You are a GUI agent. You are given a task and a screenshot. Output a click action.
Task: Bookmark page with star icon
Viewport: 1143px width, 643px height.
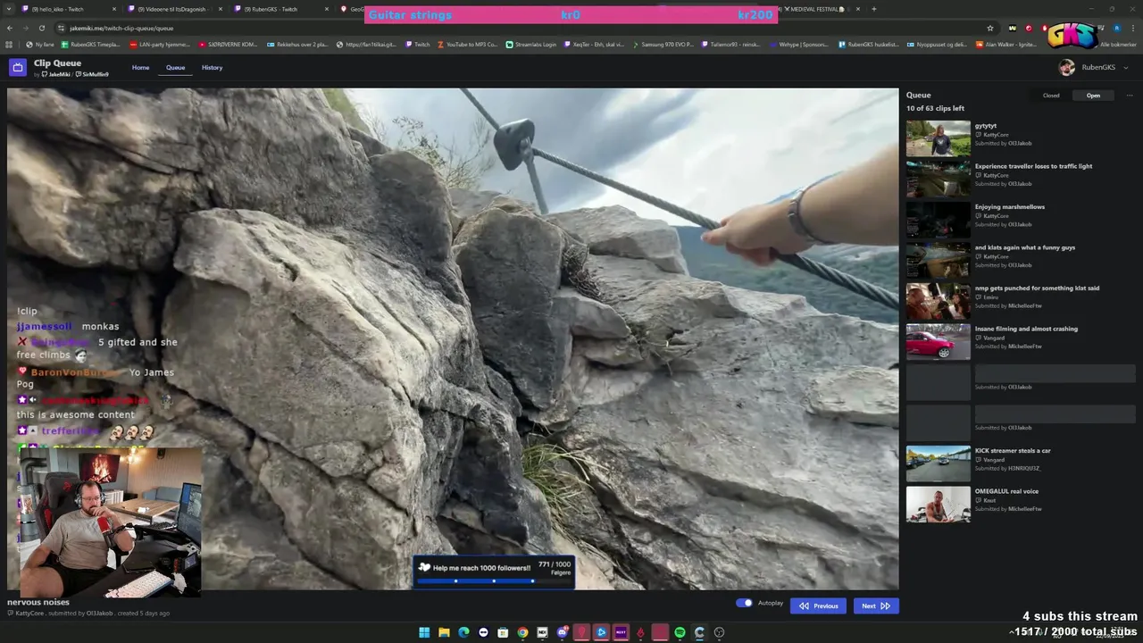pos(990,28)
